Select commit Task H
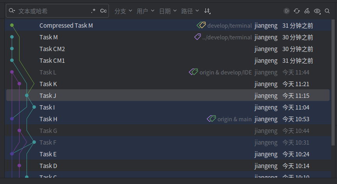 (168, 119)
